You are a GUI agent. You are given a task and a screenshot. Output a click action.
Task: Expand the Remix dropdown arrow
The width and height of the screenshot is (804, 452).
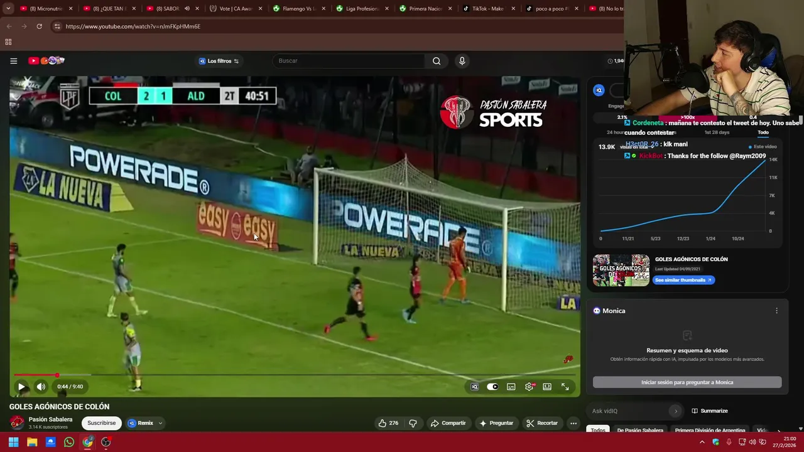(x=160, y=423)
